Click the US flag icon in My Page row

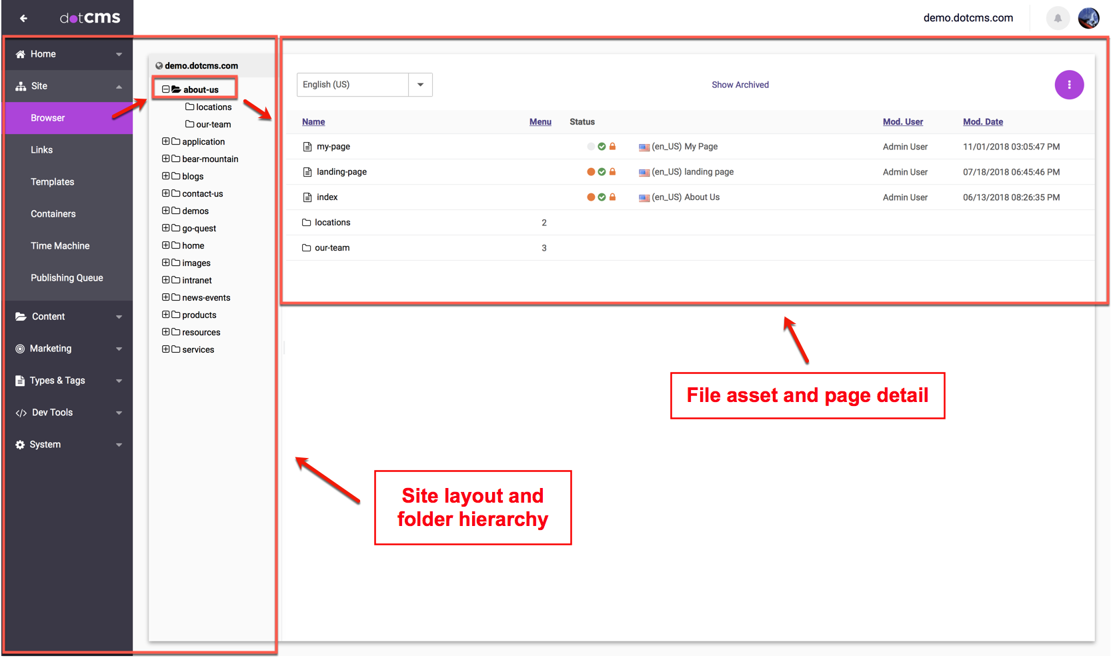coord(644,147)
